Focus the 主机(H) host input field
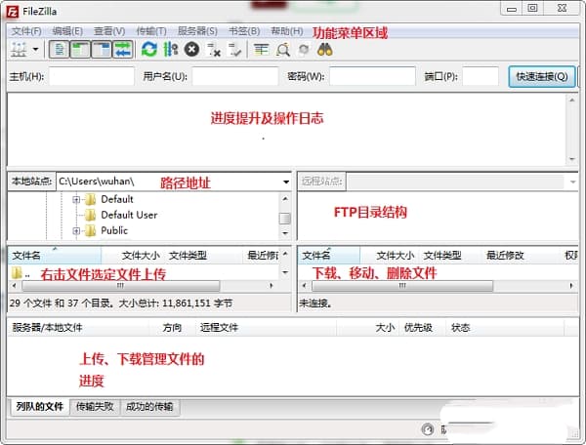 tap(92, 76)
